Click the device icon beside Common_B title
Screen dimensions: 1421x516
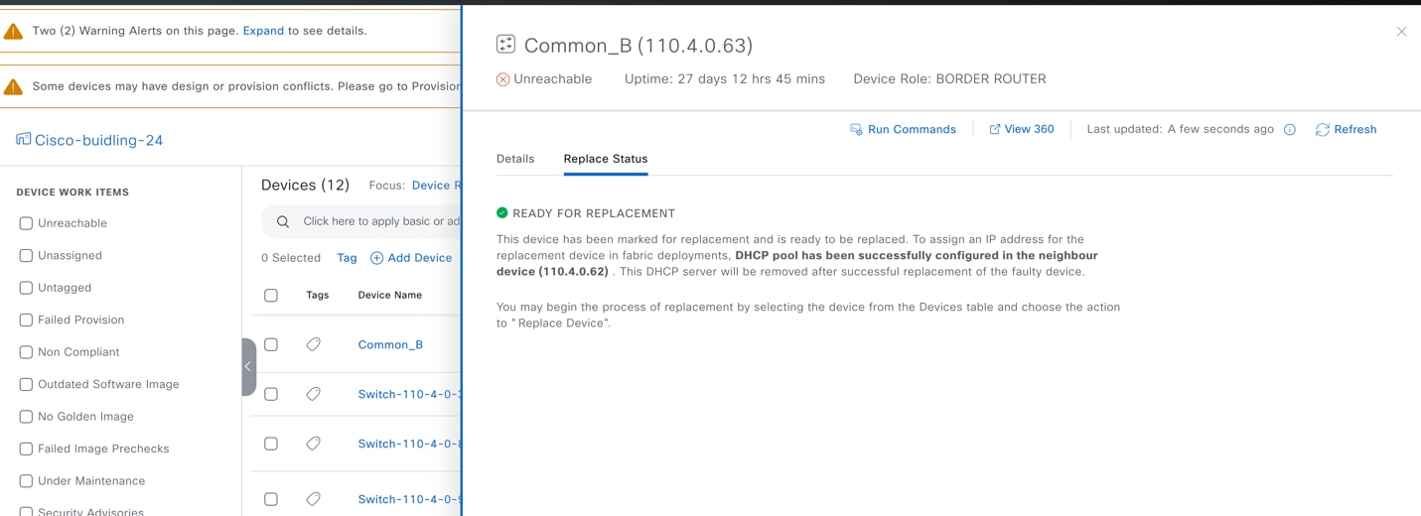[x=505, y=44]
